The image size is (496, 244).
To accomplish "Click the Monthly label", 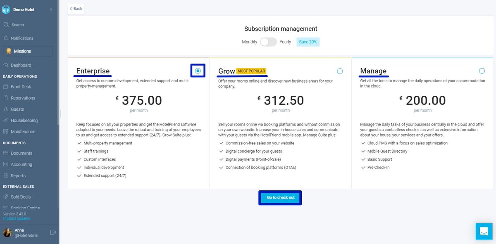I will 250,42.
